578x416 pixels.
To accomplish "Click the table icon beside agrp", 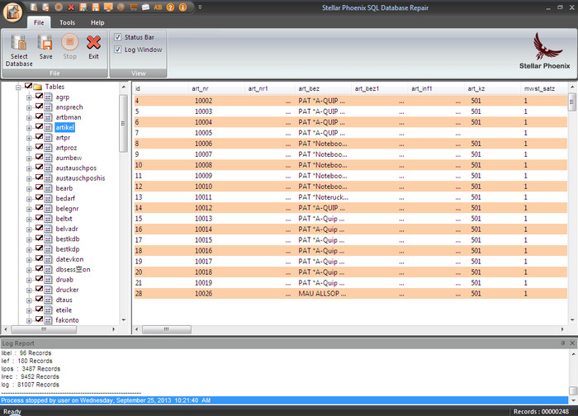I will click(x=48, y=97).
